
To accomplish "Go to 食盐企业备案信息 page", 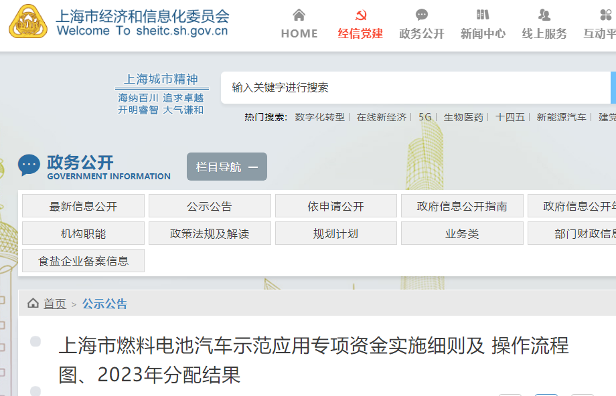I will pos(83,261).
